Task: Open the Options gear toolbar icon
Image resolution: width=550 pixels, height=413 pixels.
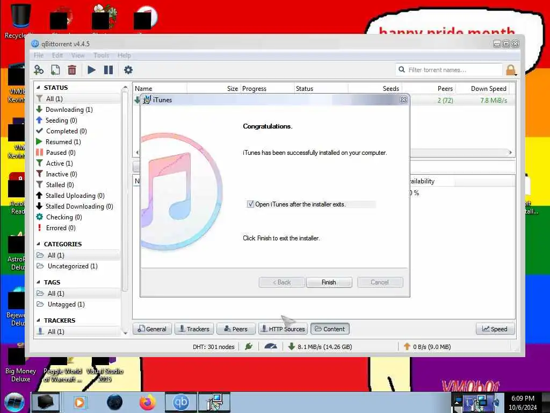Action: click(x=128, y=70)
